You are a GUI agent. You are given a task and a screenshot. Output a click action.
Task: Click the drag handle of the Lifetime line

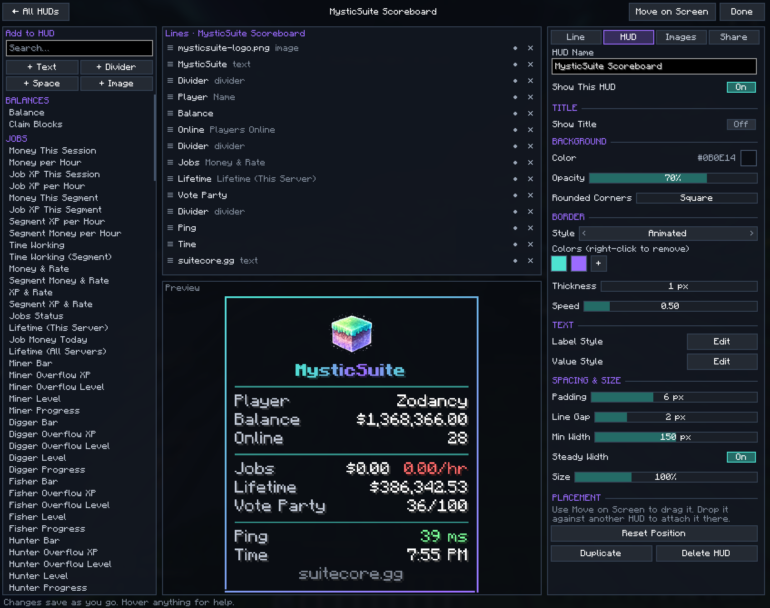[170, 179]
